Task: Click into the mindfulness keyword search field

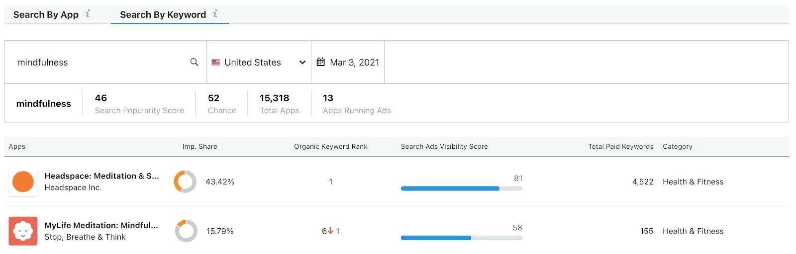Action: click(x=99, y=63)
